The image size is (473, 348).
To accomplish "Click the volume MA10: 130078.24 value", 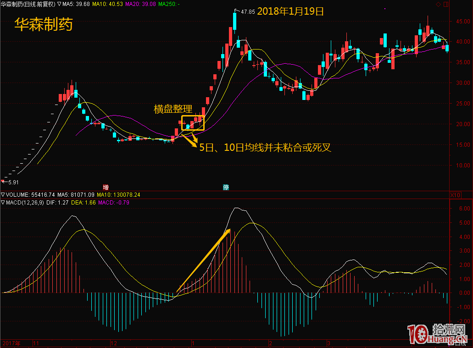I will point(118,195).
